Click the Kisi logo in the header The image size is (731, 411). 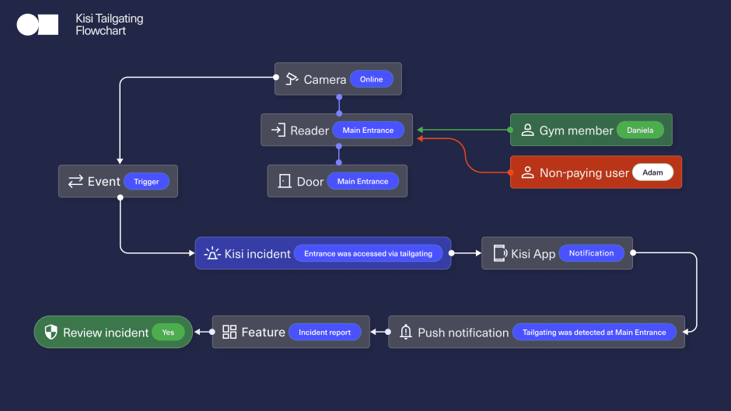coord(37,25)
